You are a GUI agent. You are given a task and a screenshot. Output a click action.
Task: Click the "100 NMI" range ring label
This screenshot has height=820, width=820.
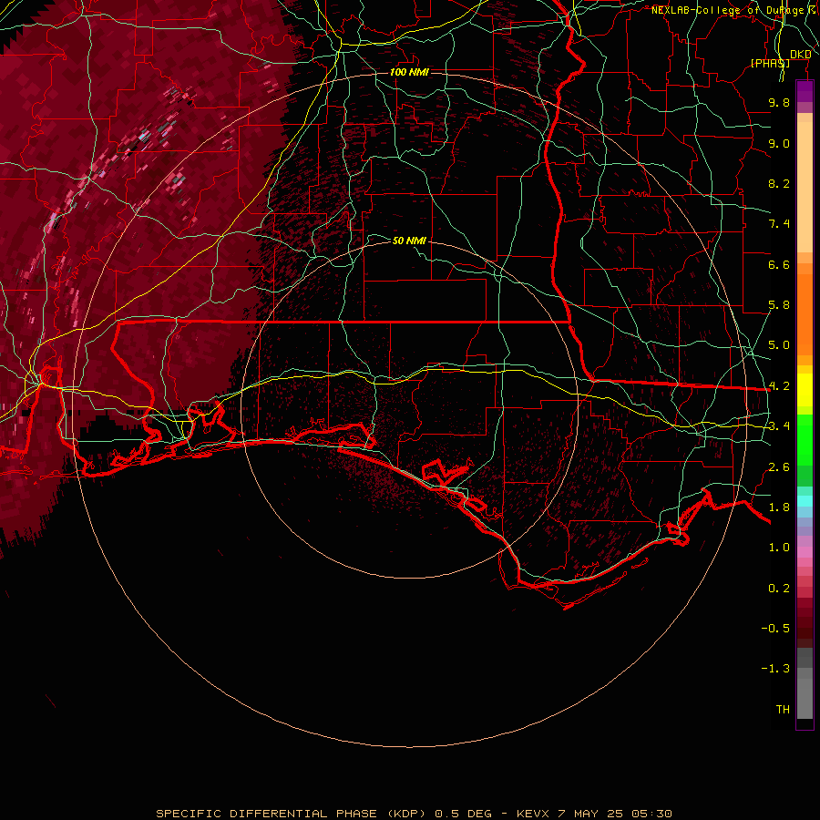click(409, 72)
